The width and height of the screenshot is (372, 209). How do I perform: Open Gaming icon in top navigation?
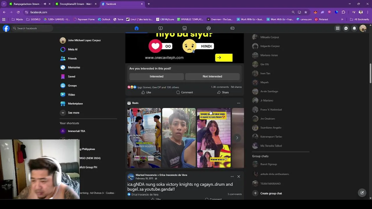tap(233, 28)
